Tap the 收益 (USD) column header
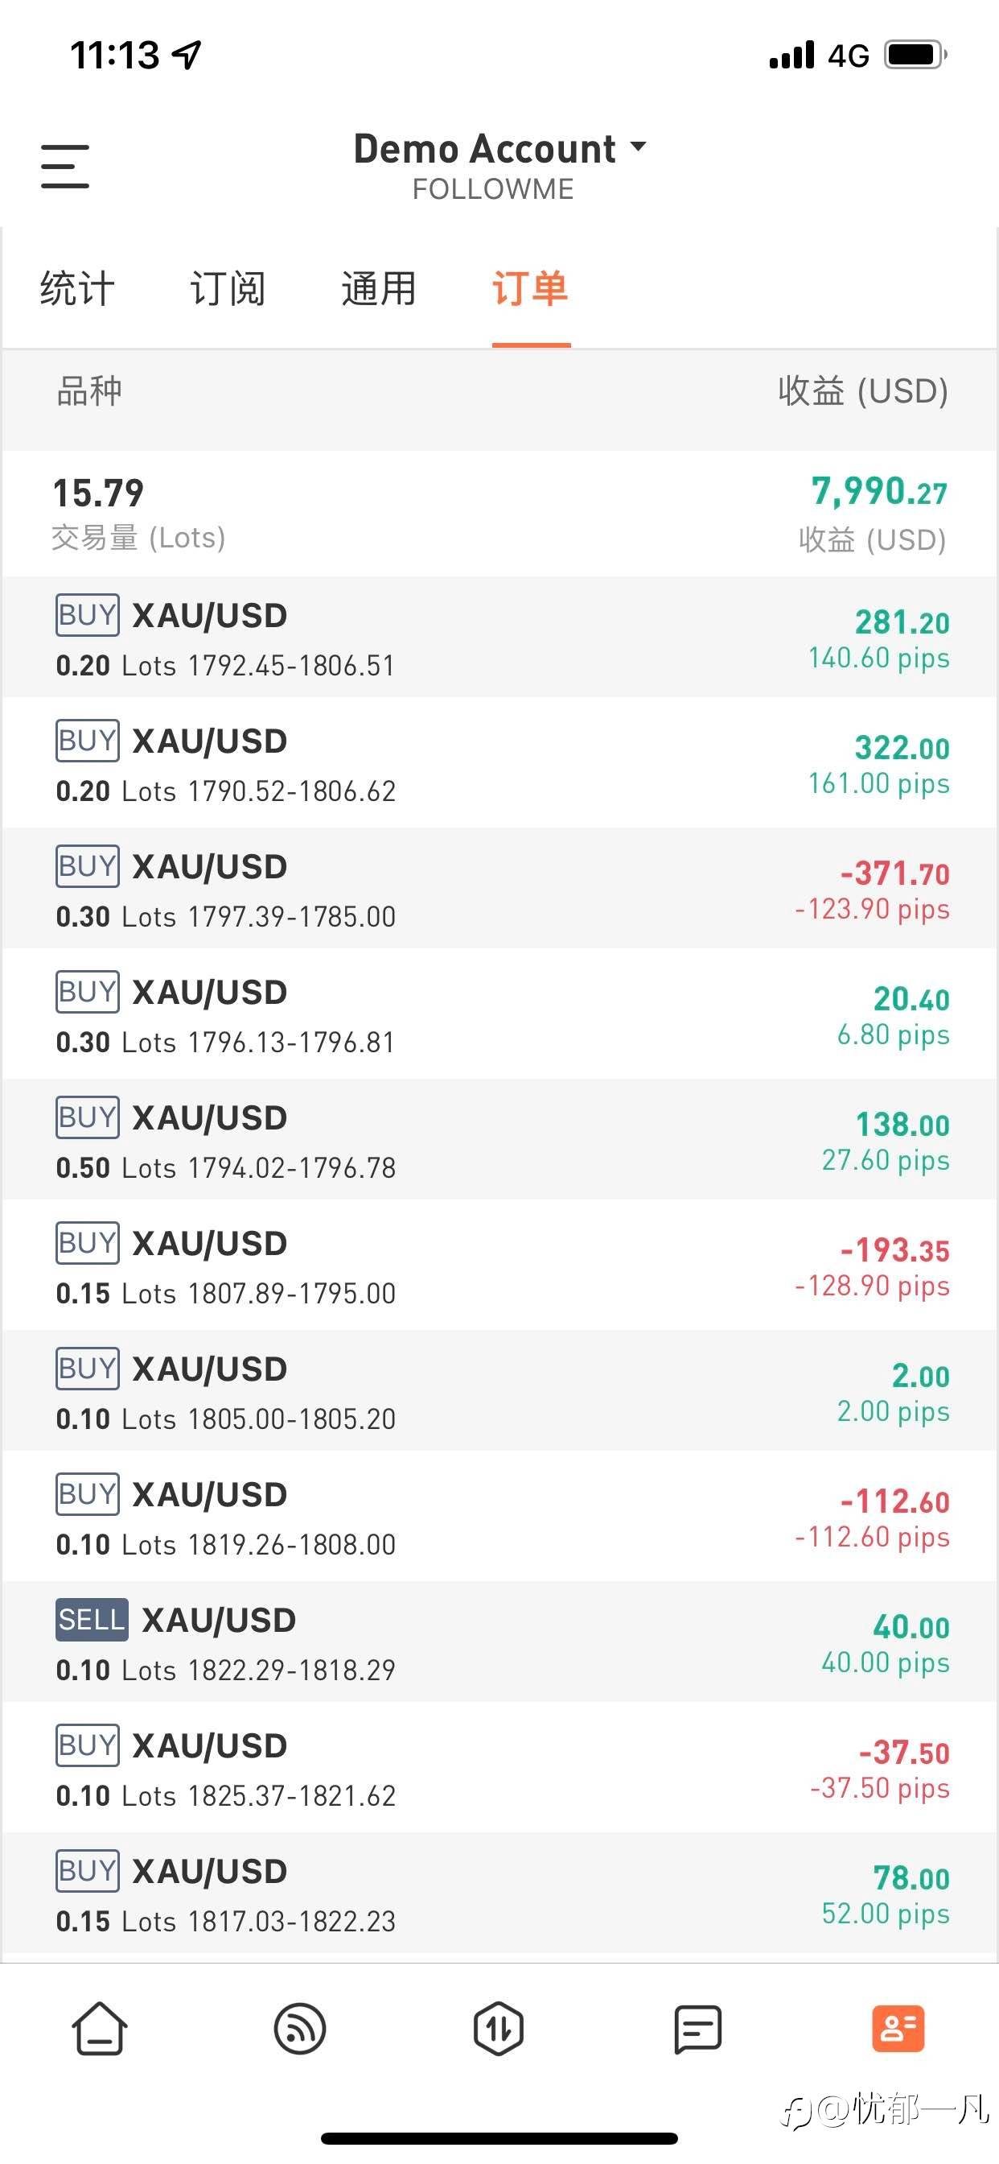This screenshot has height=2164, width=999. [862, 390]
